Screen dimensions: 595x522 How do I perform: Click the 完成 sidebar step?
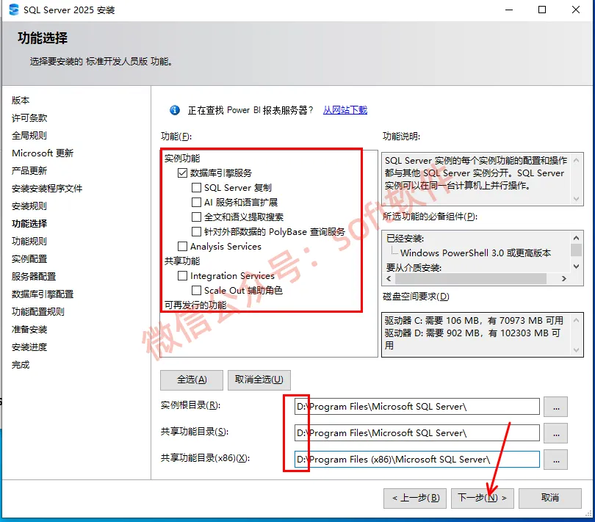point(21,365)
